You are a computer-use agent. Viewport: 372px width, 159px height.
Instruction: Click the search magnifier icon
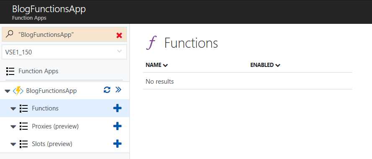click(x=10, y=34)
